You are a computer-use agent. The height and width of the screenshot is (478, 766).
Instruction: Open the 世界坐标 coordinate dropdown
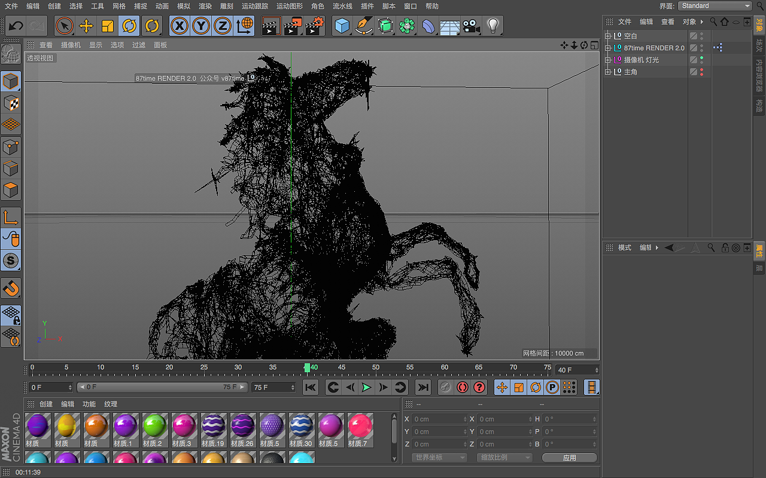point(439,458)
